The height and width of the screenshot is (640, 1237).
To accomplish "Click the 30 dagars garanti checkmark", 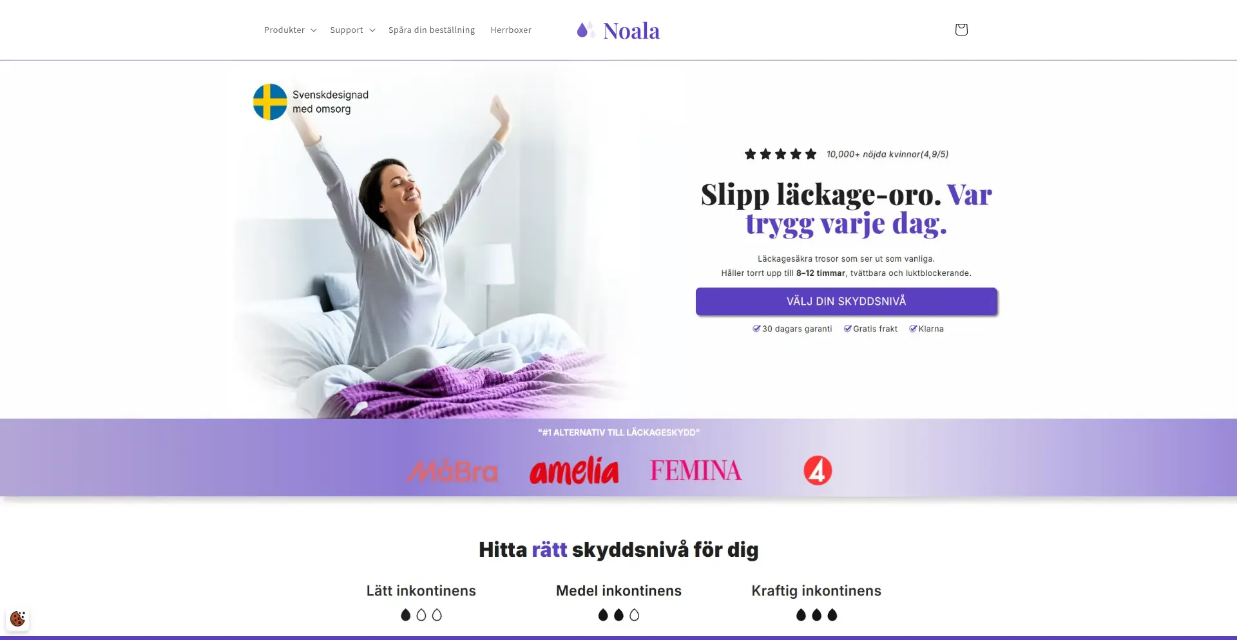I will (756, 329).
